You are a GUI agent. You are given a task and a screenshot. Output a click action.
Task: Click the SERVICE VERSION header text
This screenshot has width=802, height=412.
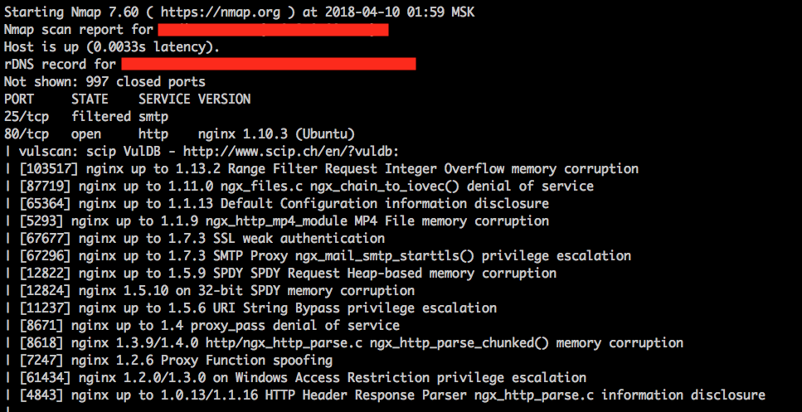[x=194, y=99]
